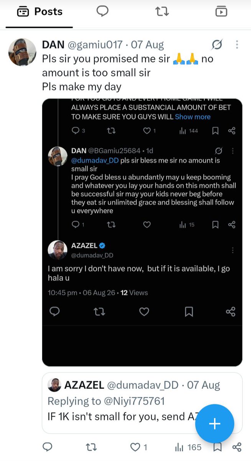Open AZAZEL's avatar in the quoted post
Viewport: 251px width, 462px height.
point(54,385)
